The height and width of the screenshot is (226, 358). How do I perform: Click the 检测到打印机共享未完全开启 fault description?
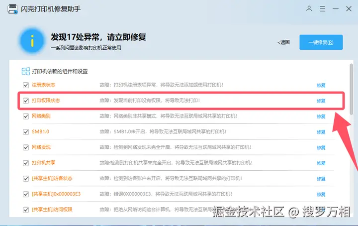[x=176, y=163]
